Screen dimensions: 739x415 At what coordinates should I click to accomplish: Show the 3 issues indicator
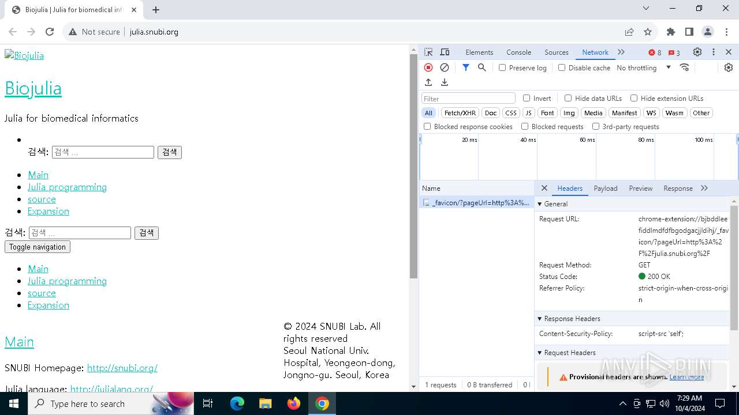point(674,52)
